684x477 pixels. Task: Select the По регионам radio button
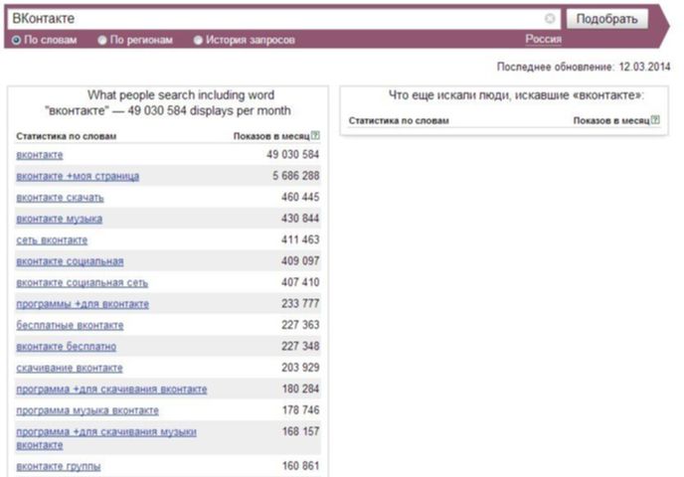102,40
